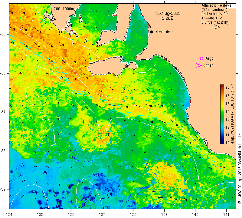The height and width of the screenshot is (218, 242).
Task: Click the latitude label -35
Action: [3, 34]
